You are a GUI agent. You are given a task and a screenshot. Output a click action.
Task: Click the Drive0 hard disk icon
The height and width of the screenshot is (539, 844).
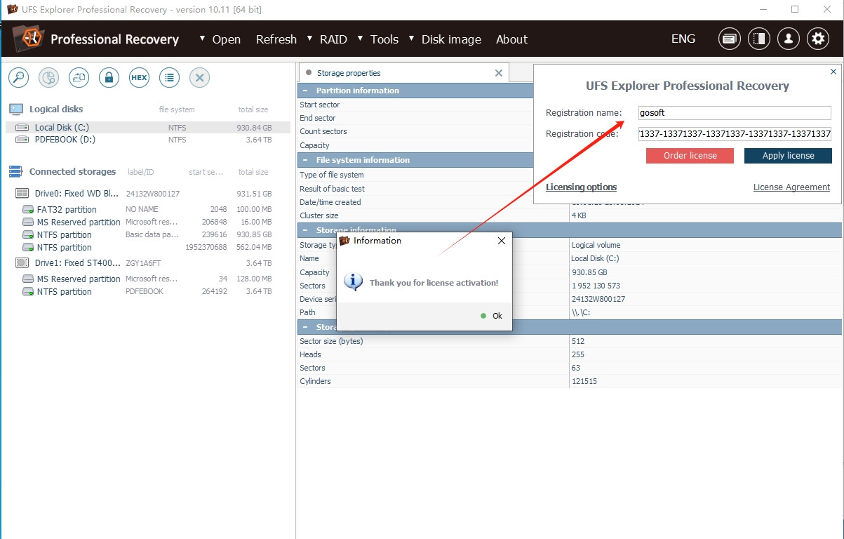click(x=22, y=194)
